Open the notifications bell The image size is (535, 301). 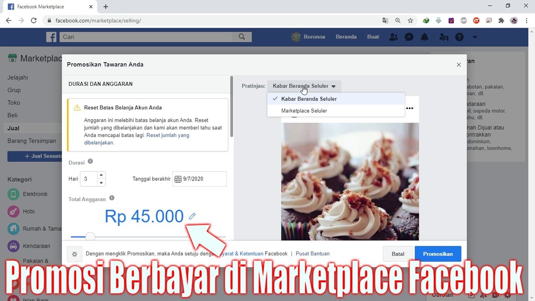tap(424, 37)
